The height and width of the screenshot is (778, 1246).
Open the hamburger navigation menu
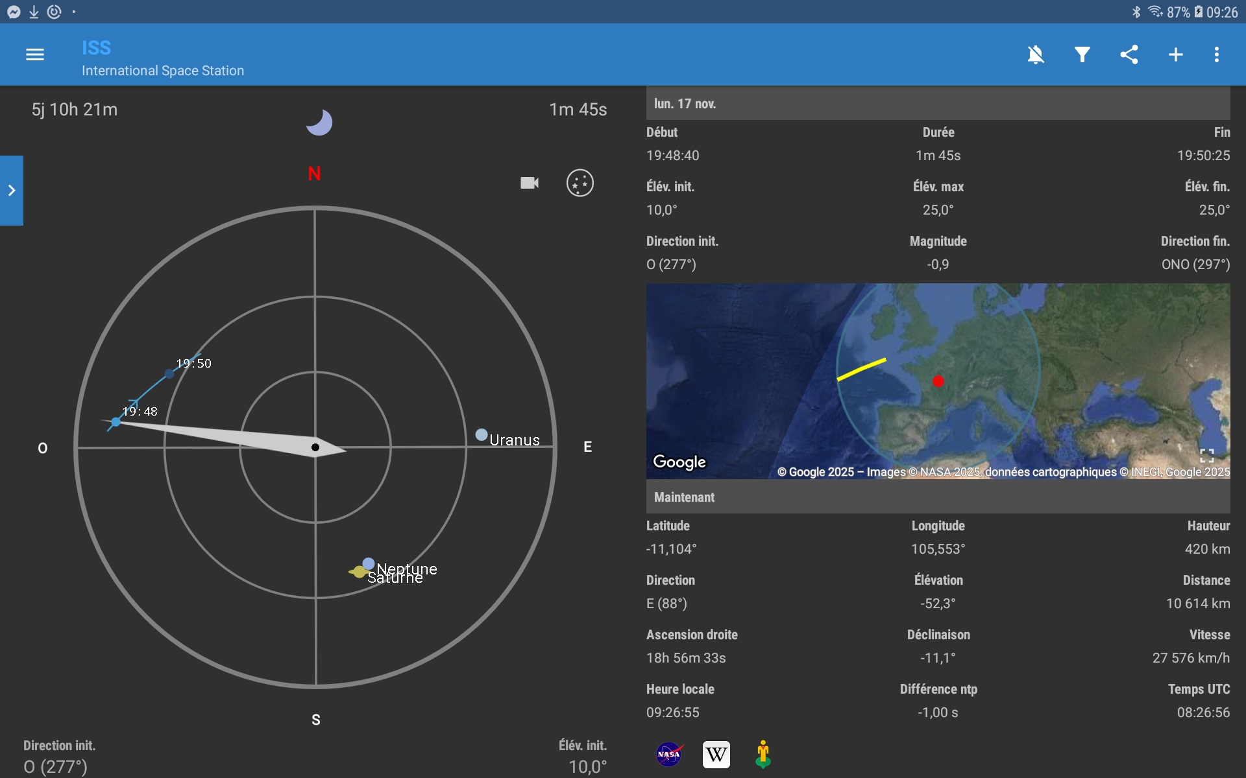pyautogui.click(x=35, y=54)
